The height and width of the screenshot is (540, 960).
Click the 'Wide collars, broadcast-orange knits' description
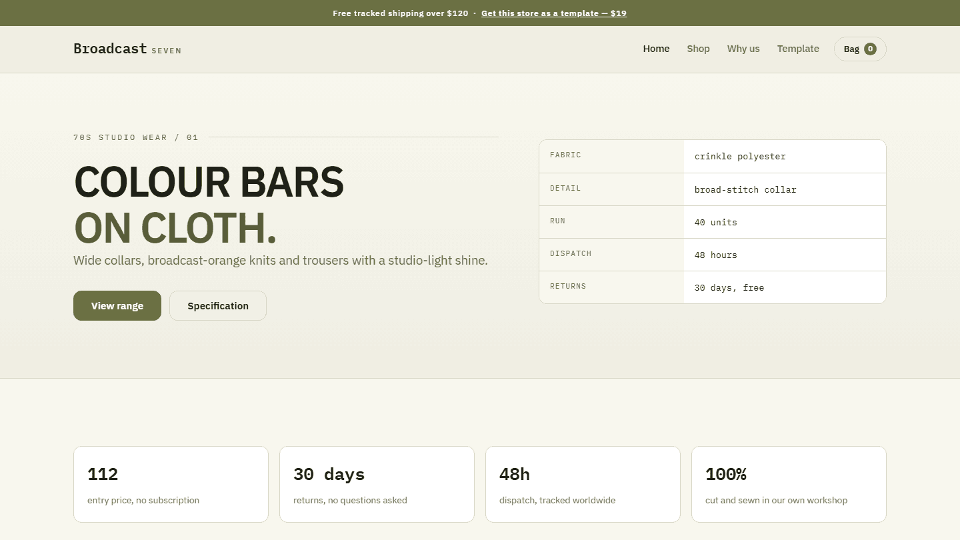281,260
